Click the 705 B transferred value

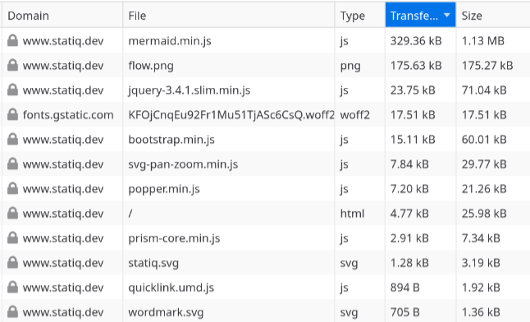pyautogui.click(x=405, y=312)
